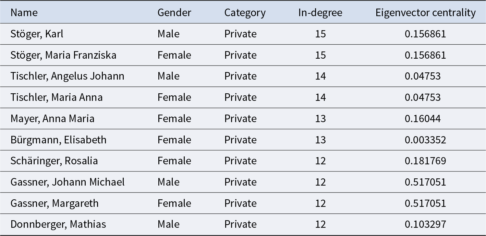
Task: Select Bürgmann, Elisabeth's in-degree value 13
Action: (x=320, y=140)
